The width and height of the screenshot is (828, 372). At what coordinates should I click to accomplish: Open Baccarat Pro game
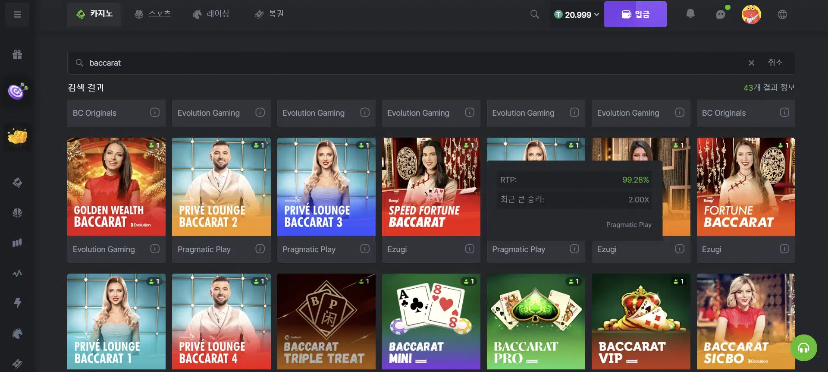[x=536, y=322]
